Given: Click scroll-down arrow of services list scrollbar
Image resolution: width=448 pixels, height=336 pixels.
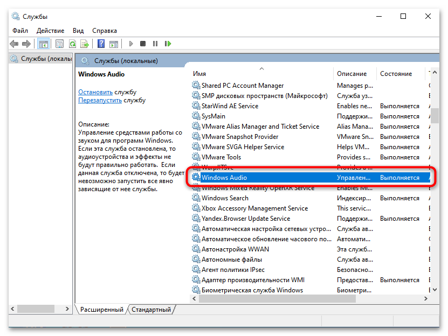Looking at the screenshot, I should 435,290.
